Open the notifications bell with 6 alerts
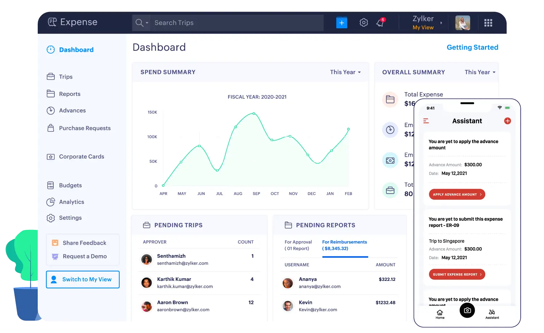 click(x=380, y=22)
